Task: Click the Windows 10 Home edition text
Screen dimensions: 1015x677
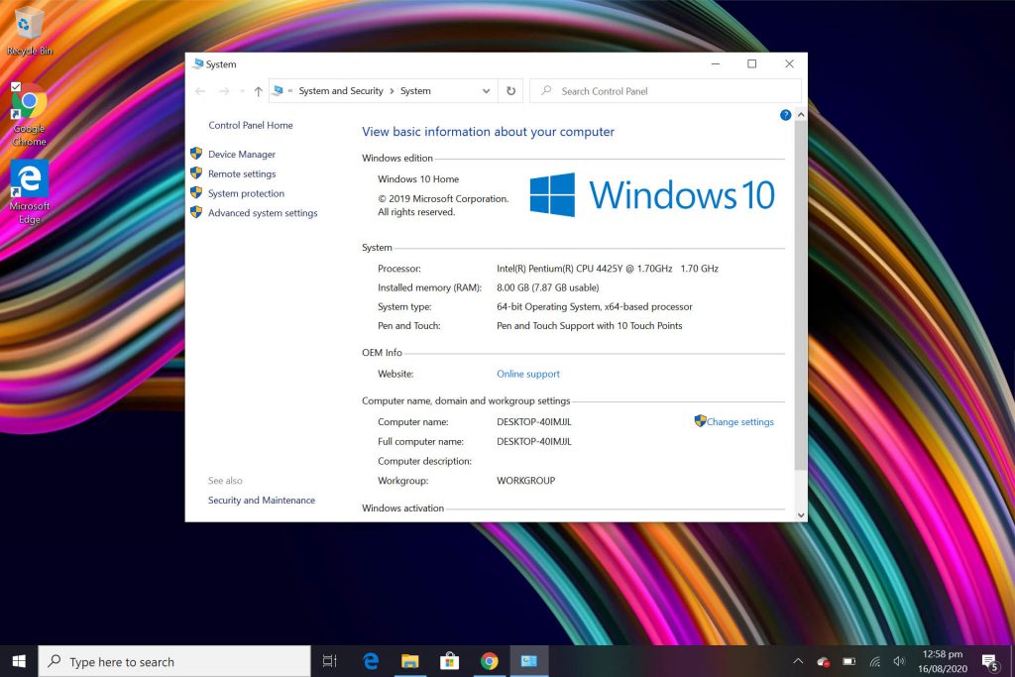Action: point(418,179)
